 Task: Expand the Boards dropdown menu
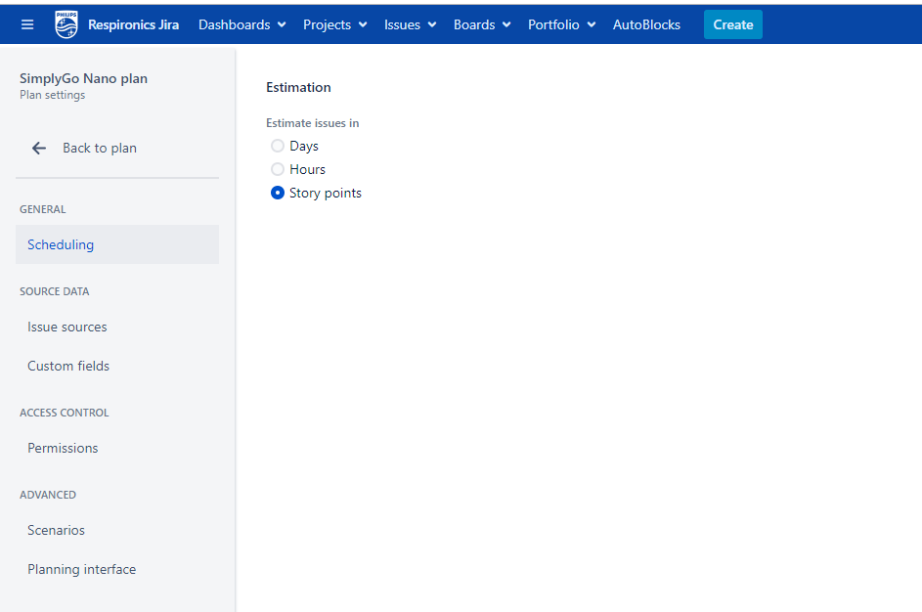[482, 24]
